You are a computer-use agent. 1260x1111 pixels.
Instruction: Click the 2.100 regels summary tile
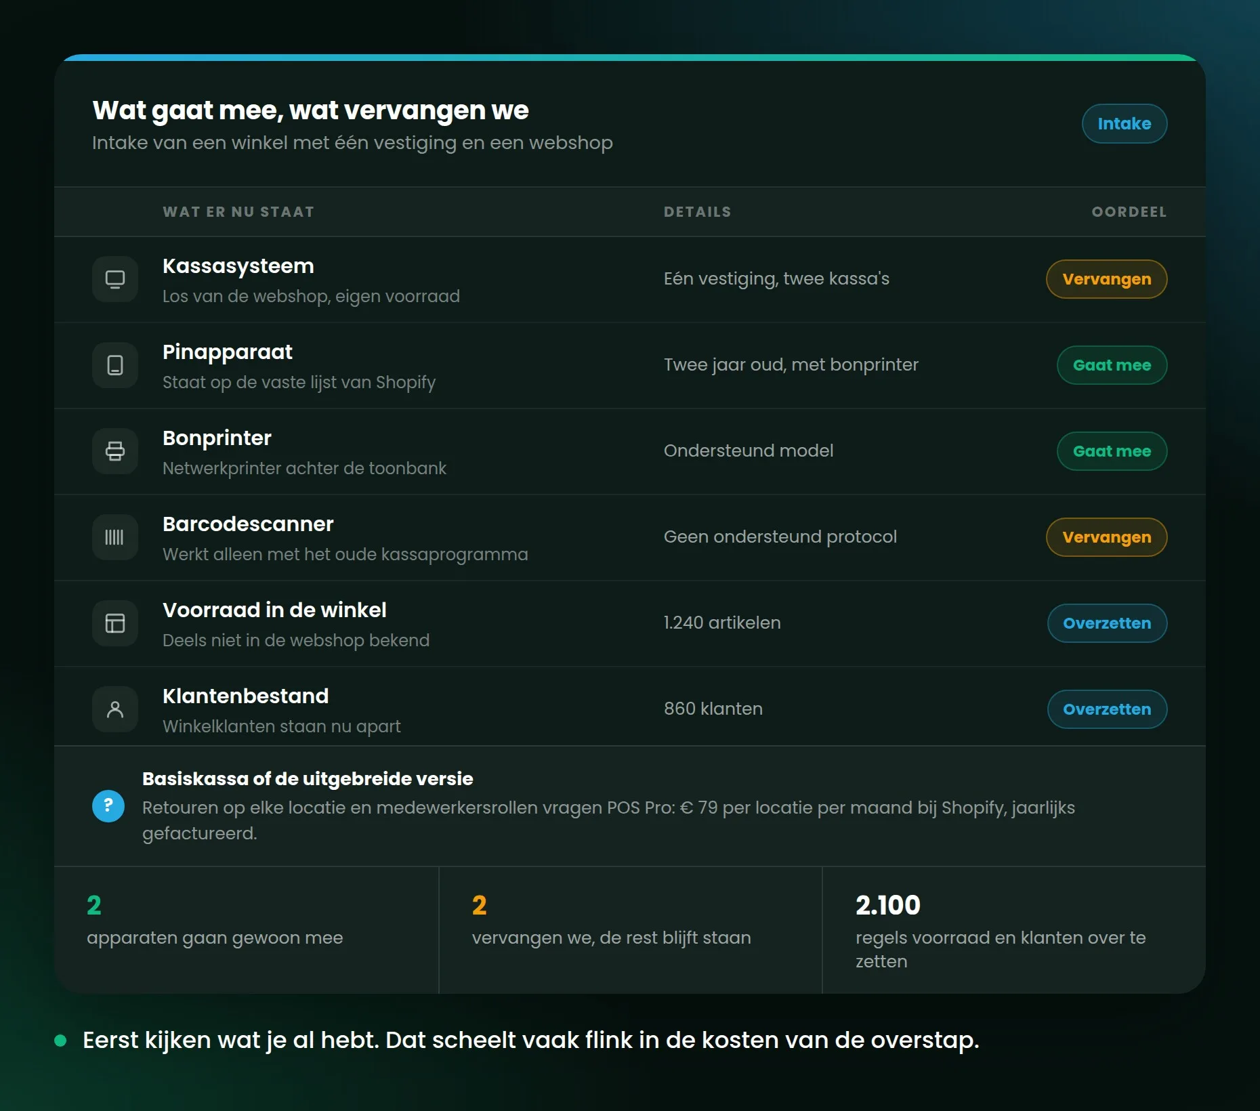click(1014, 930)
